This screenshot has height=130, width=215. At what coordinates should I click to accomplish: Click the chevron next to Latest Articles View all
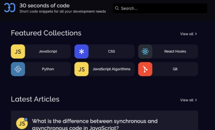[x=196, y=100]
